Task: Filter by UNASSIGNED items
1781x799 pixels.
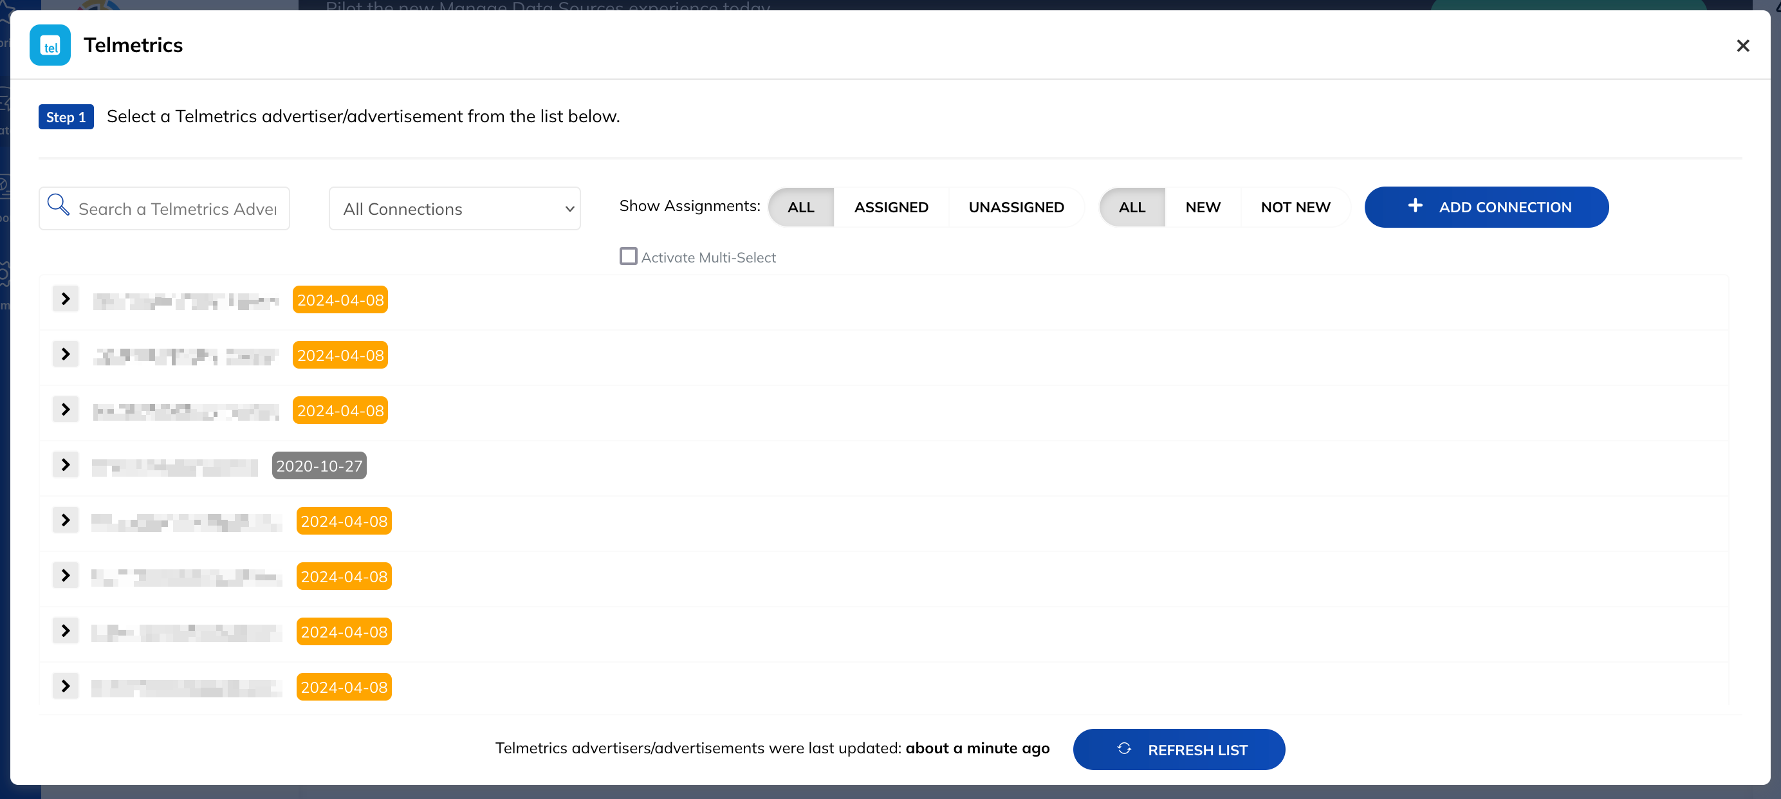Action: tap(1015, 207)
